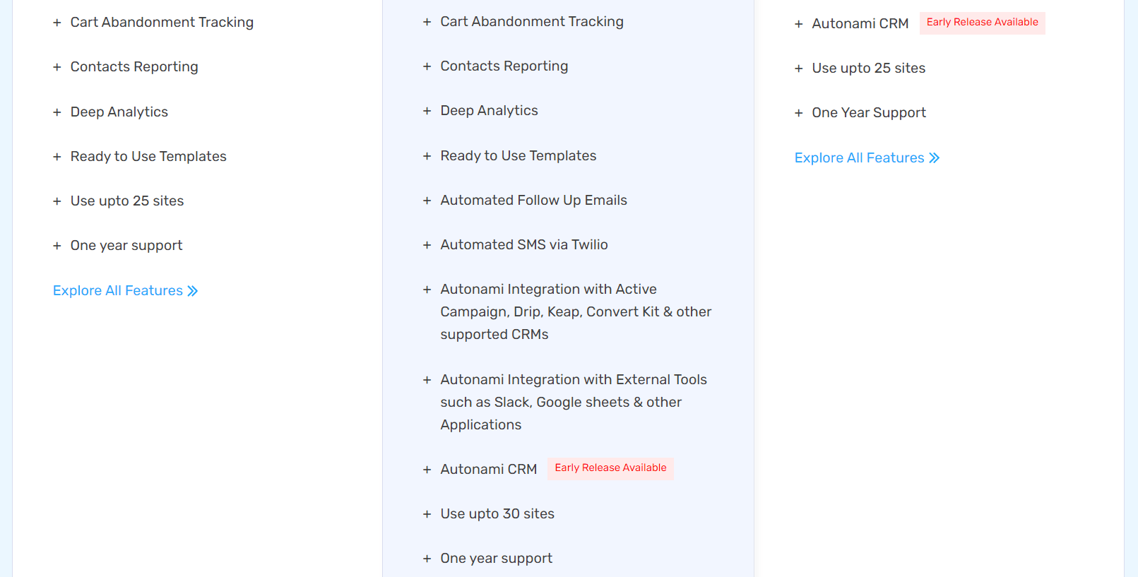Expand middle column One year support item

pyautogui.click(x=427, y=559)
